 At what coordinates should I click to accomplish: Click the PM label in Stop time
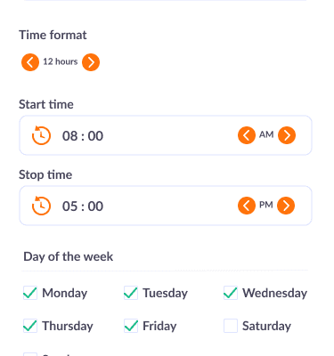(266, 205)
